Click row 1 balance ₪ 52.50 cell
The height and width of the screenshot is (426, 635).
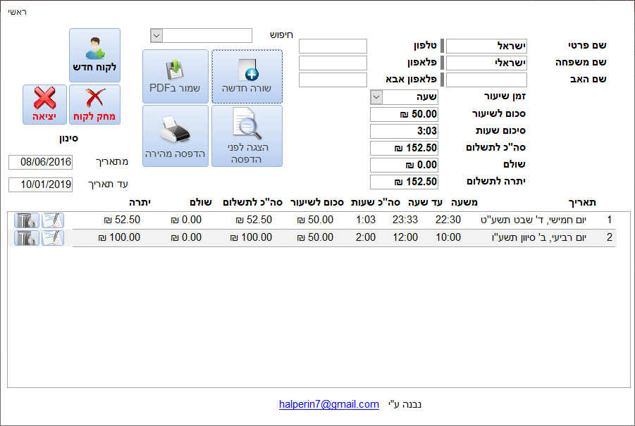click(122, 220)
